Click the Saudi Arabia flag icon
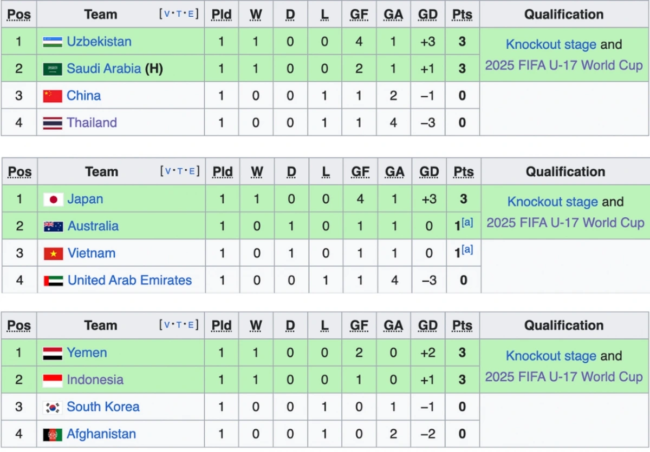The height and width of the screenshot is (452, 650). 53,69
